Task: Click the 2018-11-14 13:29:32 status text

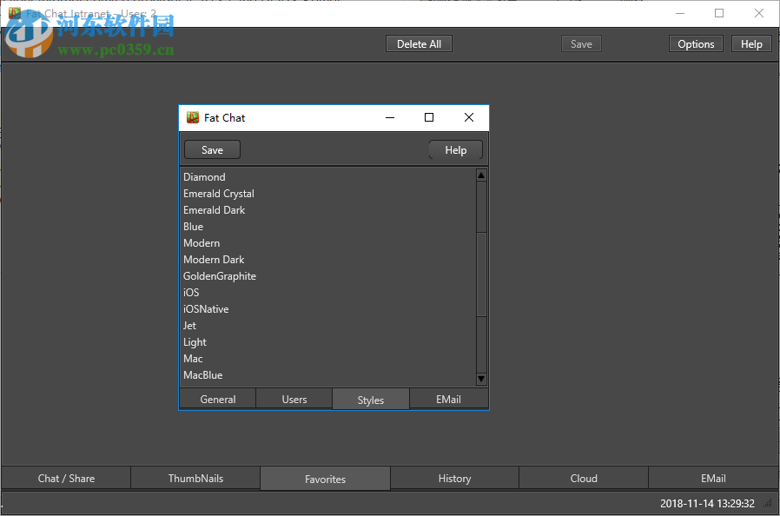Action: (x=707, y=503)
